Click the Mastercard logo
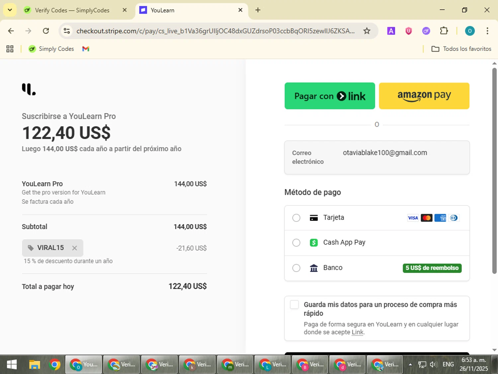 pyautogui.click(x=427, y=218)
